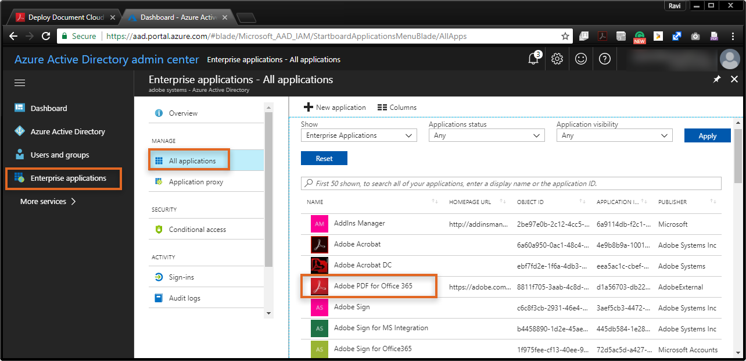Screen dimensions: 746x361
Task: Open Dashboard in the left sidebar
Action: click(x=49, y=108)
